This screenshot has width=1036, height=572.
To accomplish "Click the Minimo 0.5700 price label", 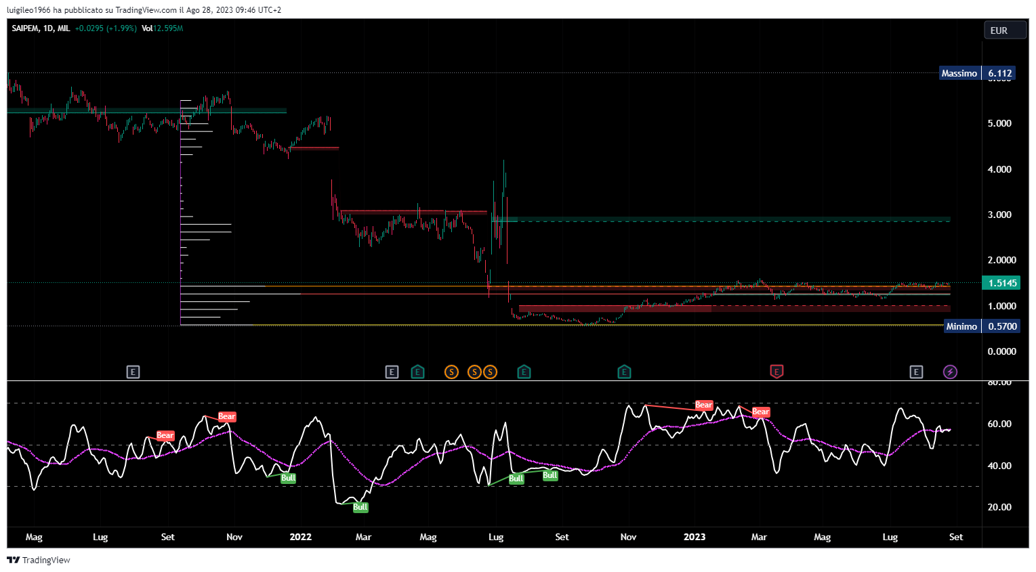I will click(982, 326).
